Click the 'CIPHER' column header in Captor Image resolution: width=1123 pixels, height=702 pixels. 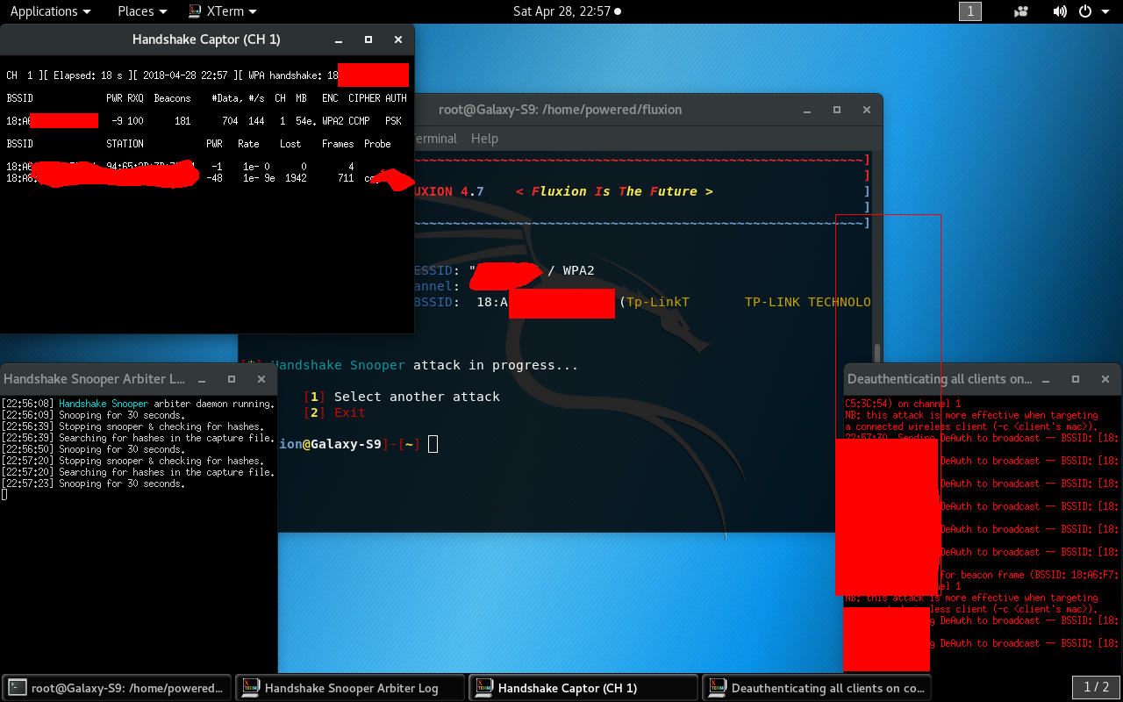click(364, 98)
